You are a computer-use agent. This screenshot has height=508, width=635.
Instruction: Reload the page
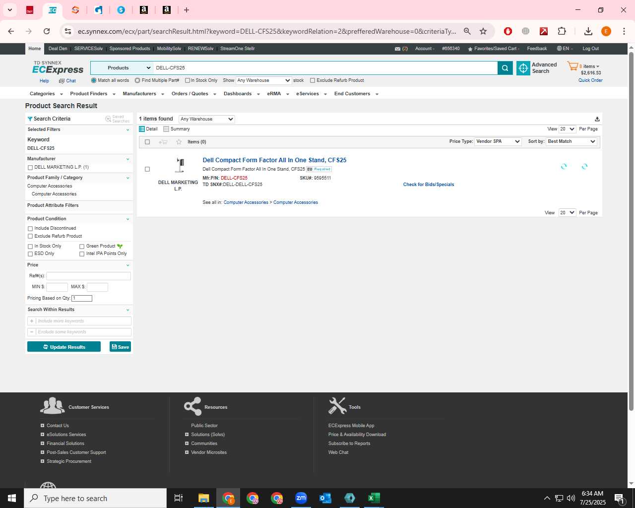[x=47, y=31]
